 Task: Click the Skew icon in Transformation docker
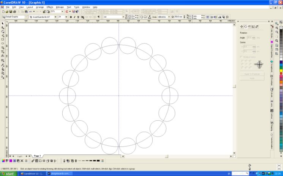257,26
